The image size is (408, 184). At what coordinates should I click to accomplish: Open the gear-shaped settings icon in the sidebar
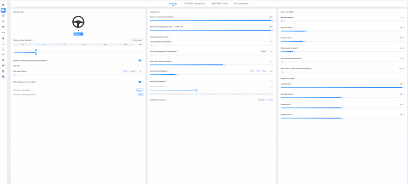tap(3, 71)
